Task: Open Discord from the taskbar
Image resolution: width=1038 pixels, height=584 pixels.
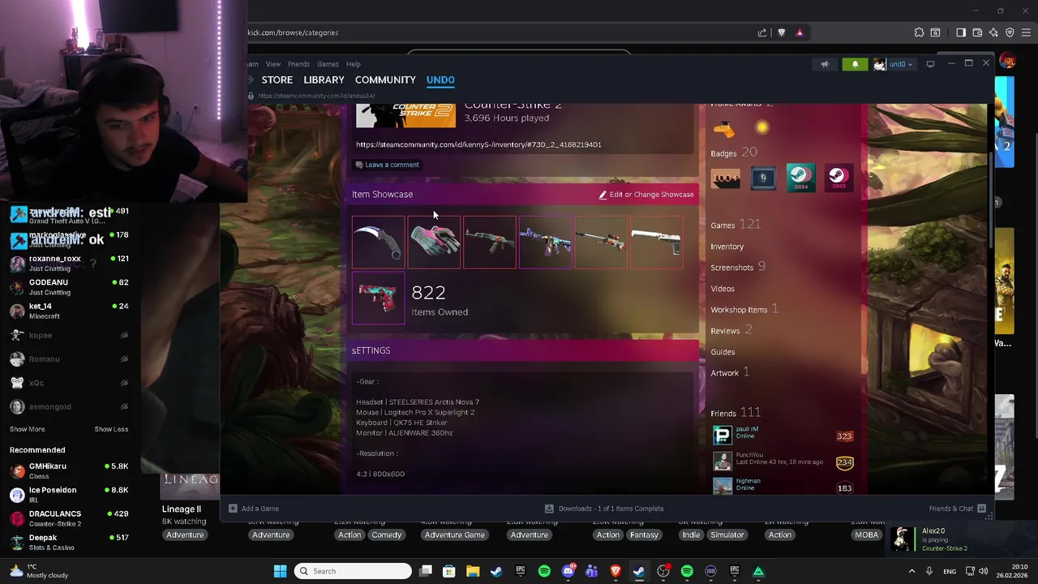Action: coord(568,571)
